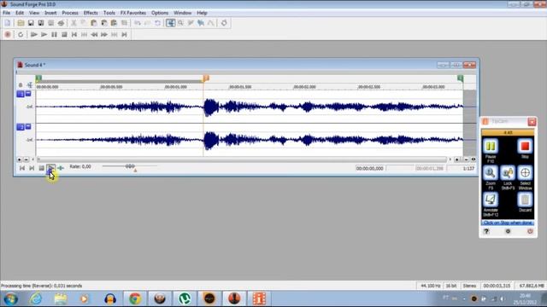Select the Magnify tool in the toolbar
This screenshot has width=547, height=307.
[x=180, y=23]
